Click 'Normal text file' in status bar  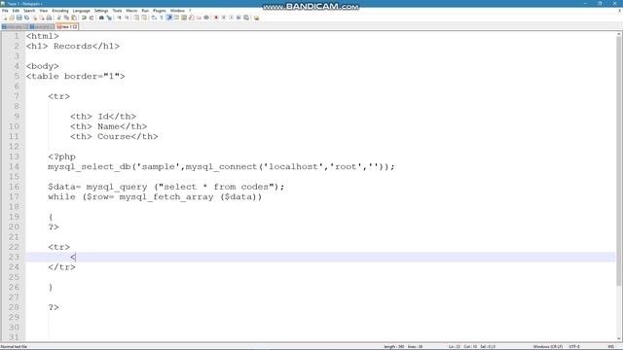[14, 346]
